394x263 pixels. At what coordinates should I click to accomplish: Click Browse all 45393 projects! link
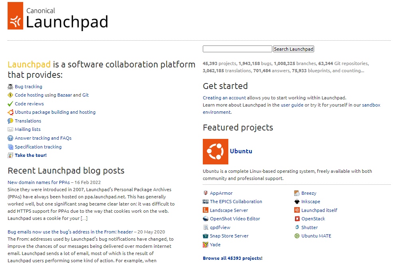pyautogui.click(x=232, y=258)
